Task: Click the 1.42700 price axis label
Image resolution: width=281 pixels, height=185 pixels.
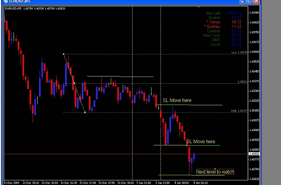Action: pyautogui.click(x=254, y=169)
